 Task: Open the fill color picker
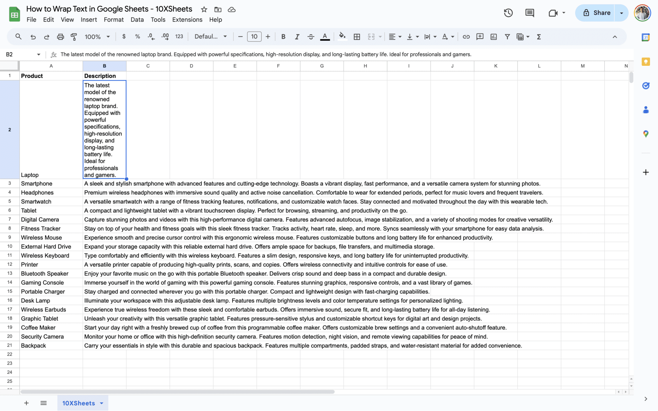click(x=342, y=37)
